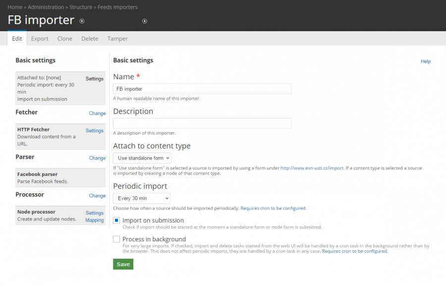Click the green Save button
Viewport: 446px width, 285px height.
(123, 264)
